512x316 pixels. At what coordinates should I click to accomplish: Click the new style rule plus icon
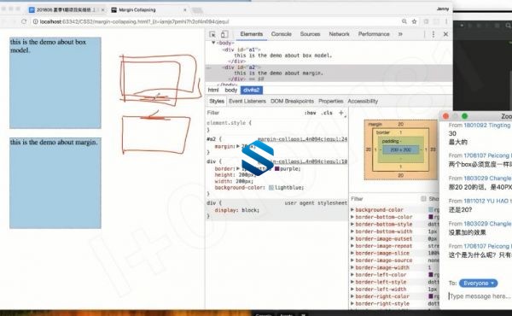click(341, 113)
